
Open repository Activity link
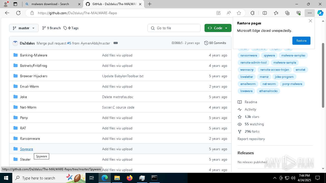(247, 109)
